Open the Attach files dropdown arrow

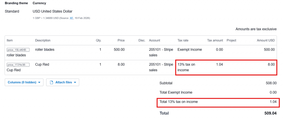coord(75,83)
